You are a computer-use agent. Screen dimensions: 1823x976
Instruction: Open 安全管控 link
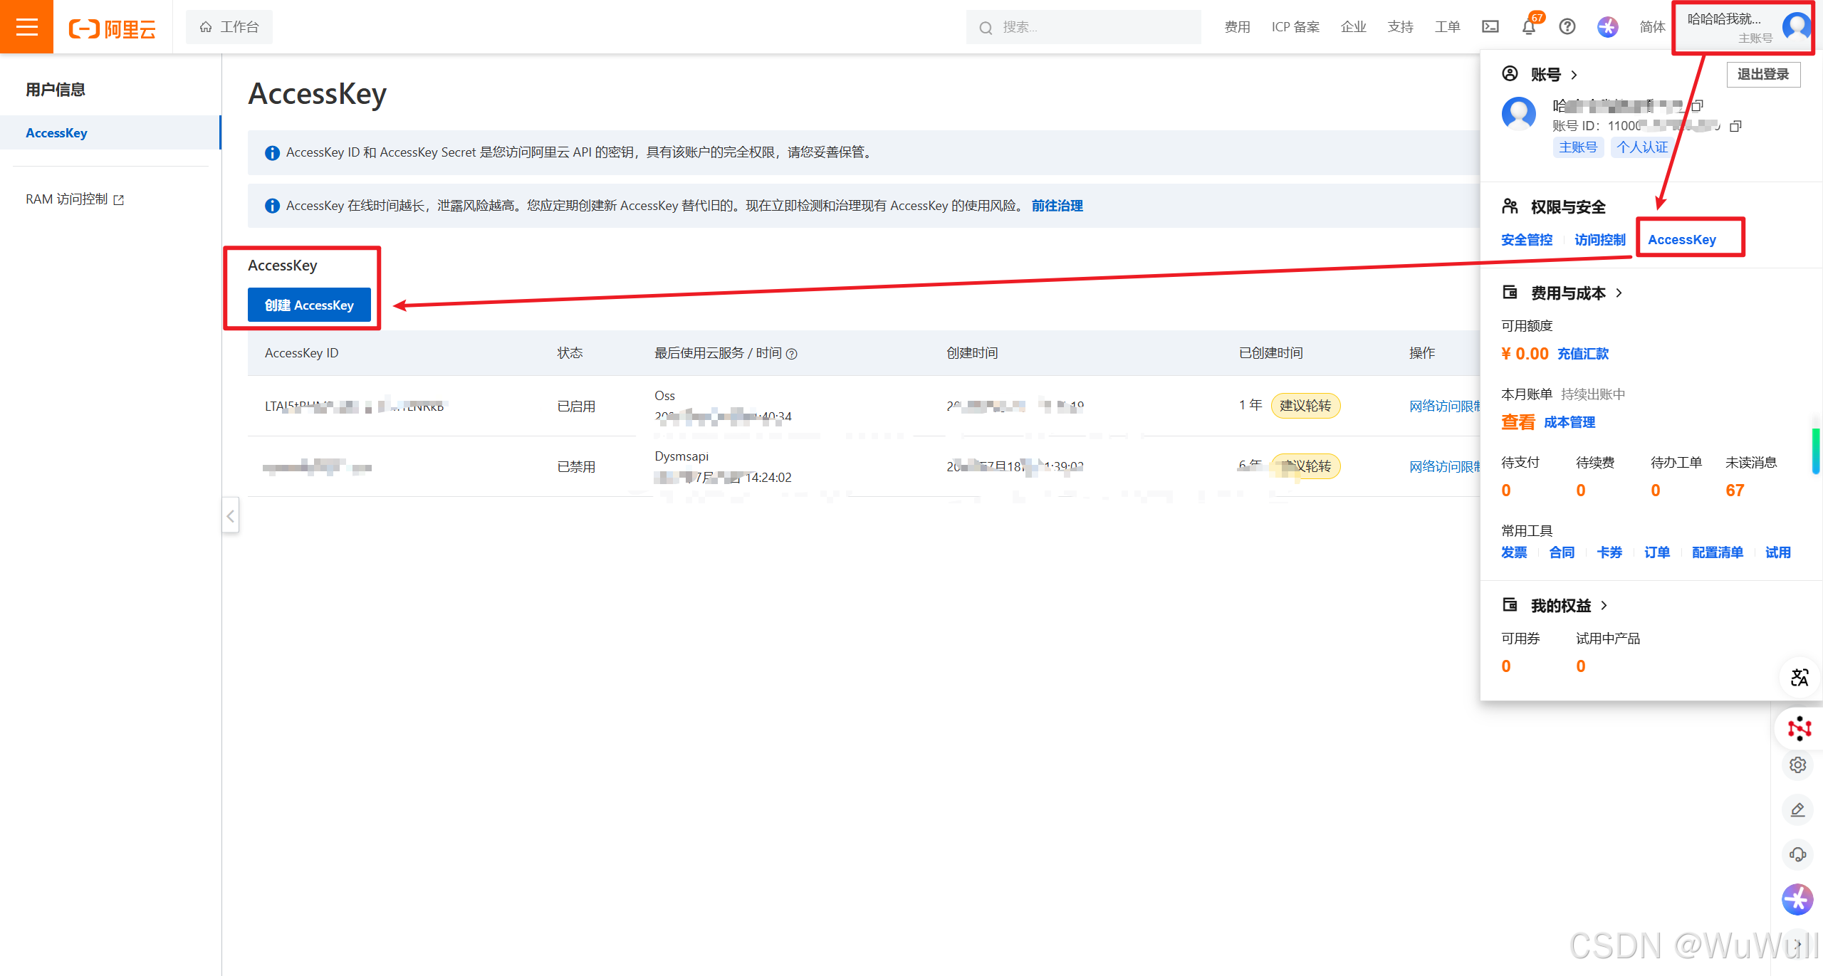1527,240
